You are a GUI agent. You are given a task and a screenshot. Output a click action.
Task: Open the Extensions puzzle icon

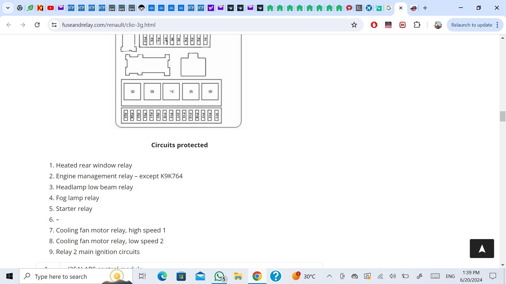(x=417, y=25)
